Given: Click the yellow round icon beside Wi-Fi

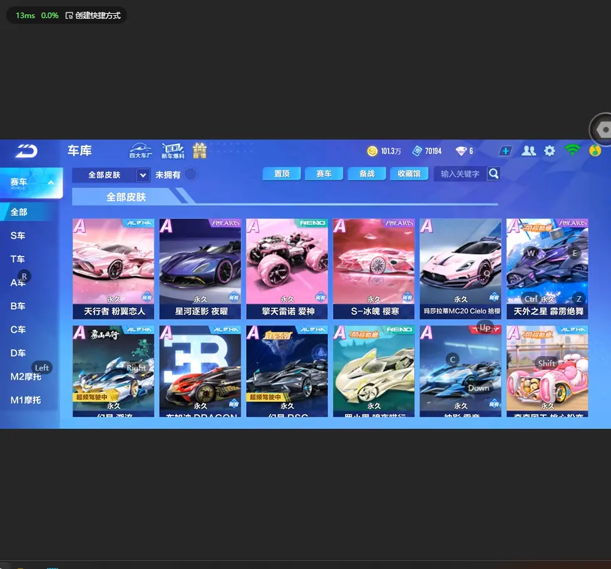Looking at the screenshot, I should 595,151.
